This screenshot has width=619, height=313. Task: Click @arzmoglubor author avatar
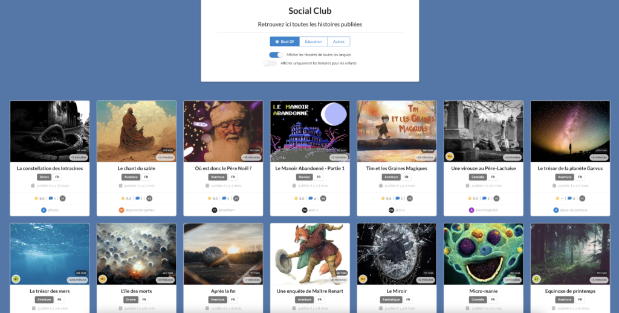pos(472,210)
